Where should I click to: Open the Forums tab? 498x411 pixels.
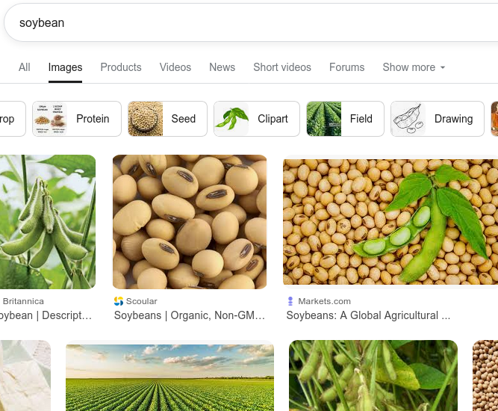click(x=347, y=67)
